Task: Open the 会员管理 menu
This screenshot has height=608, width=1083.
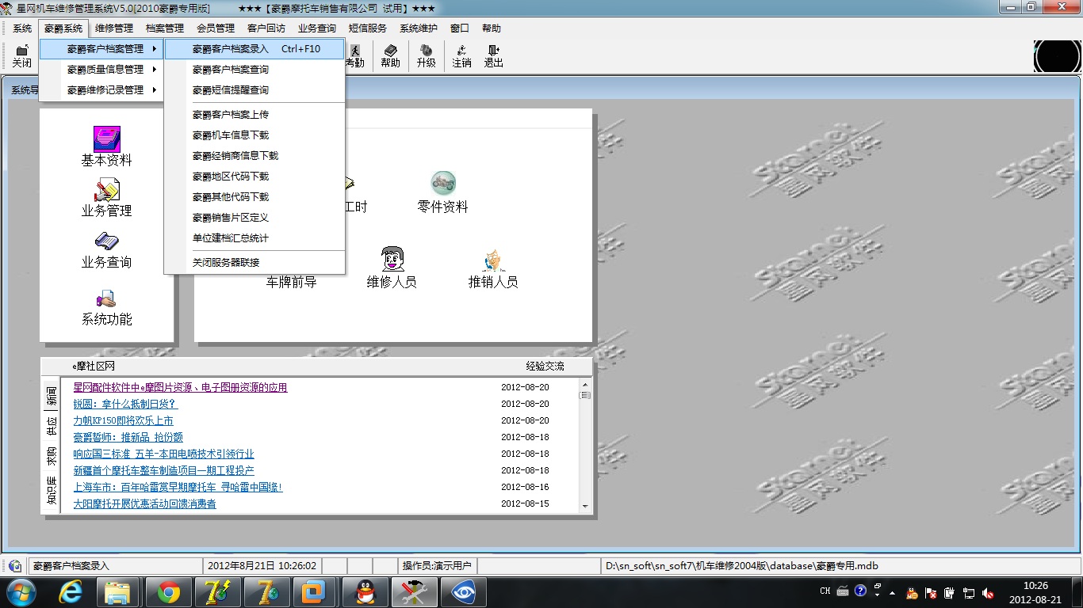Action: click(216, 28)
